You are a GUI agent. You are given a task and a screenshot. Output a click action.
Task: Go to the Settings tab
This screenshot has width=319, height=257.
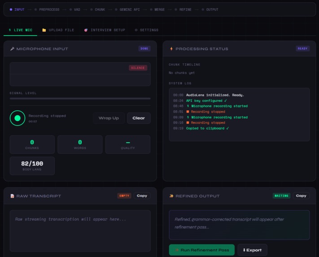(146, 30)
